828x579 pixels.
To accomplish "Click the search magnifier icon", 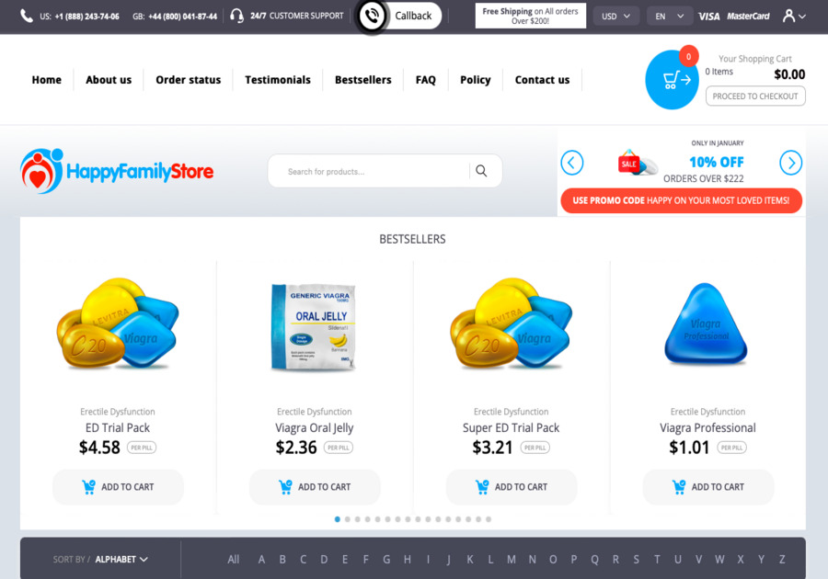I will pyautogui.click(x=481, y=171).
